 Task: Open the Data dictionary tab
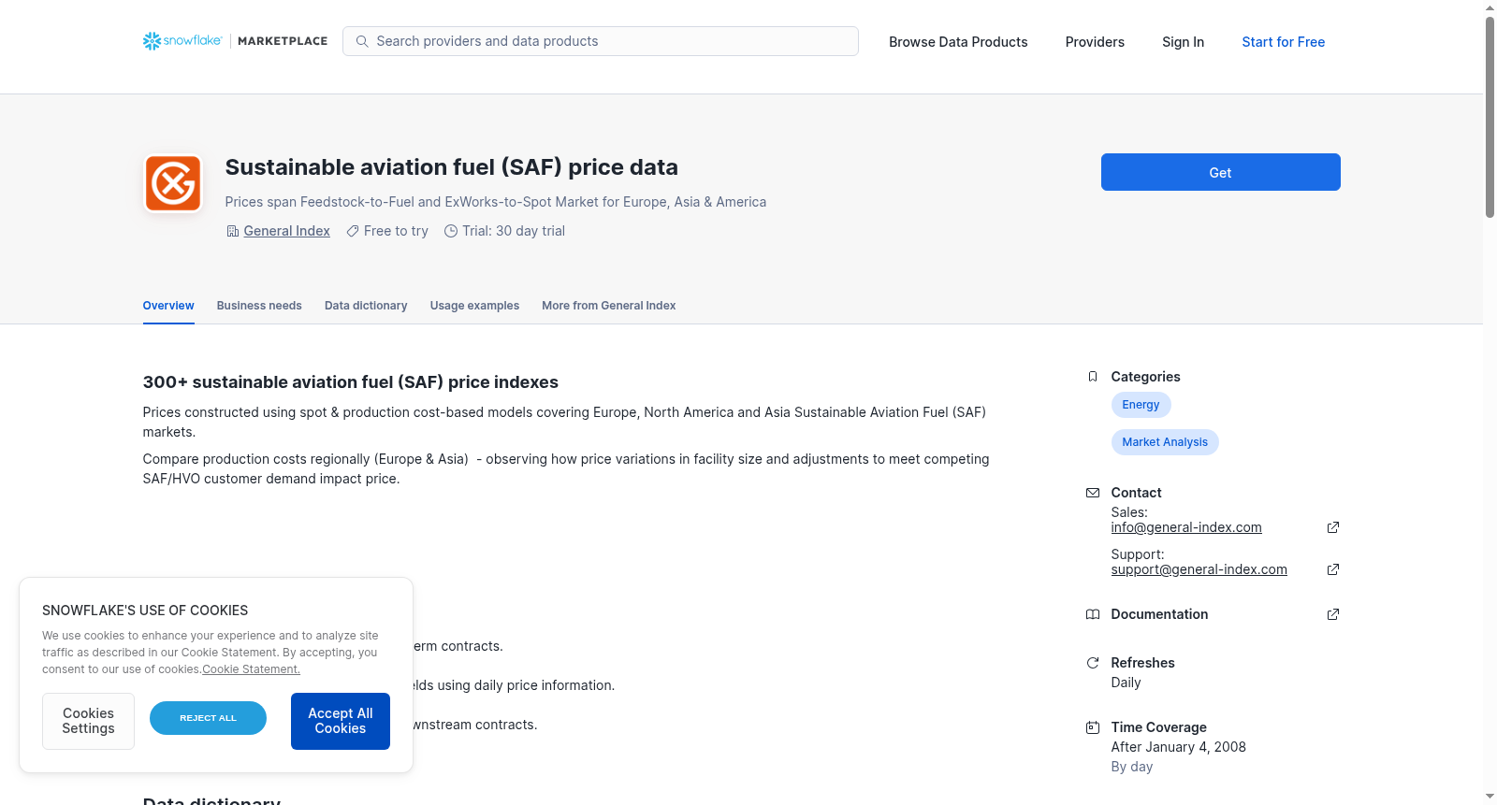pyautogui.click(x=366, y=306)
